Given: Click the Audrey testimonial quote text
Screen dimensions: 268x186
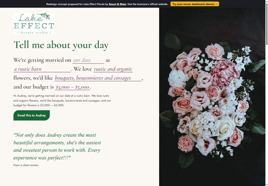Looking at the screenshot, I should [x=57, y=146].
